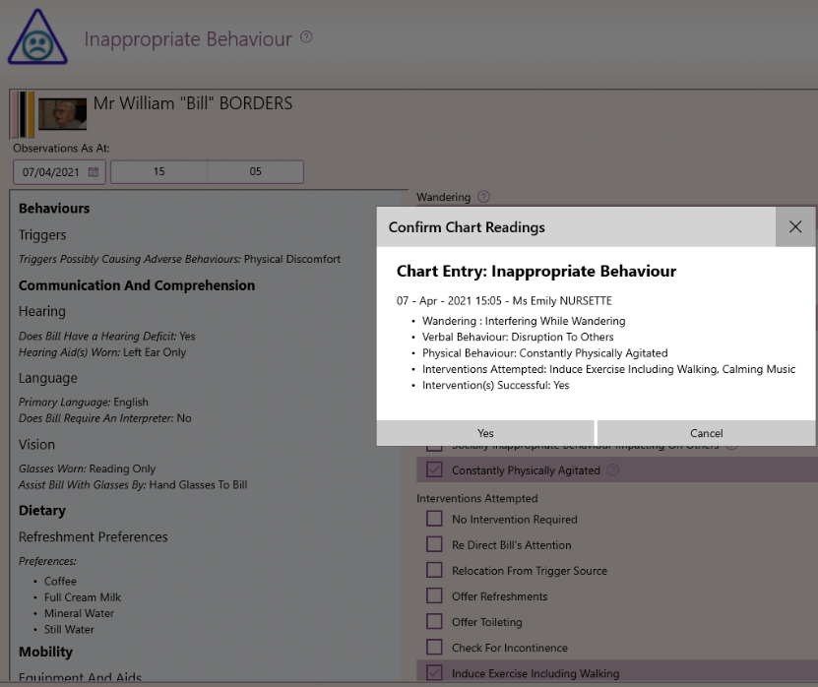Select the hour field showing 15
The height and width of the screenshot is (687, 818).
[160, 171]
